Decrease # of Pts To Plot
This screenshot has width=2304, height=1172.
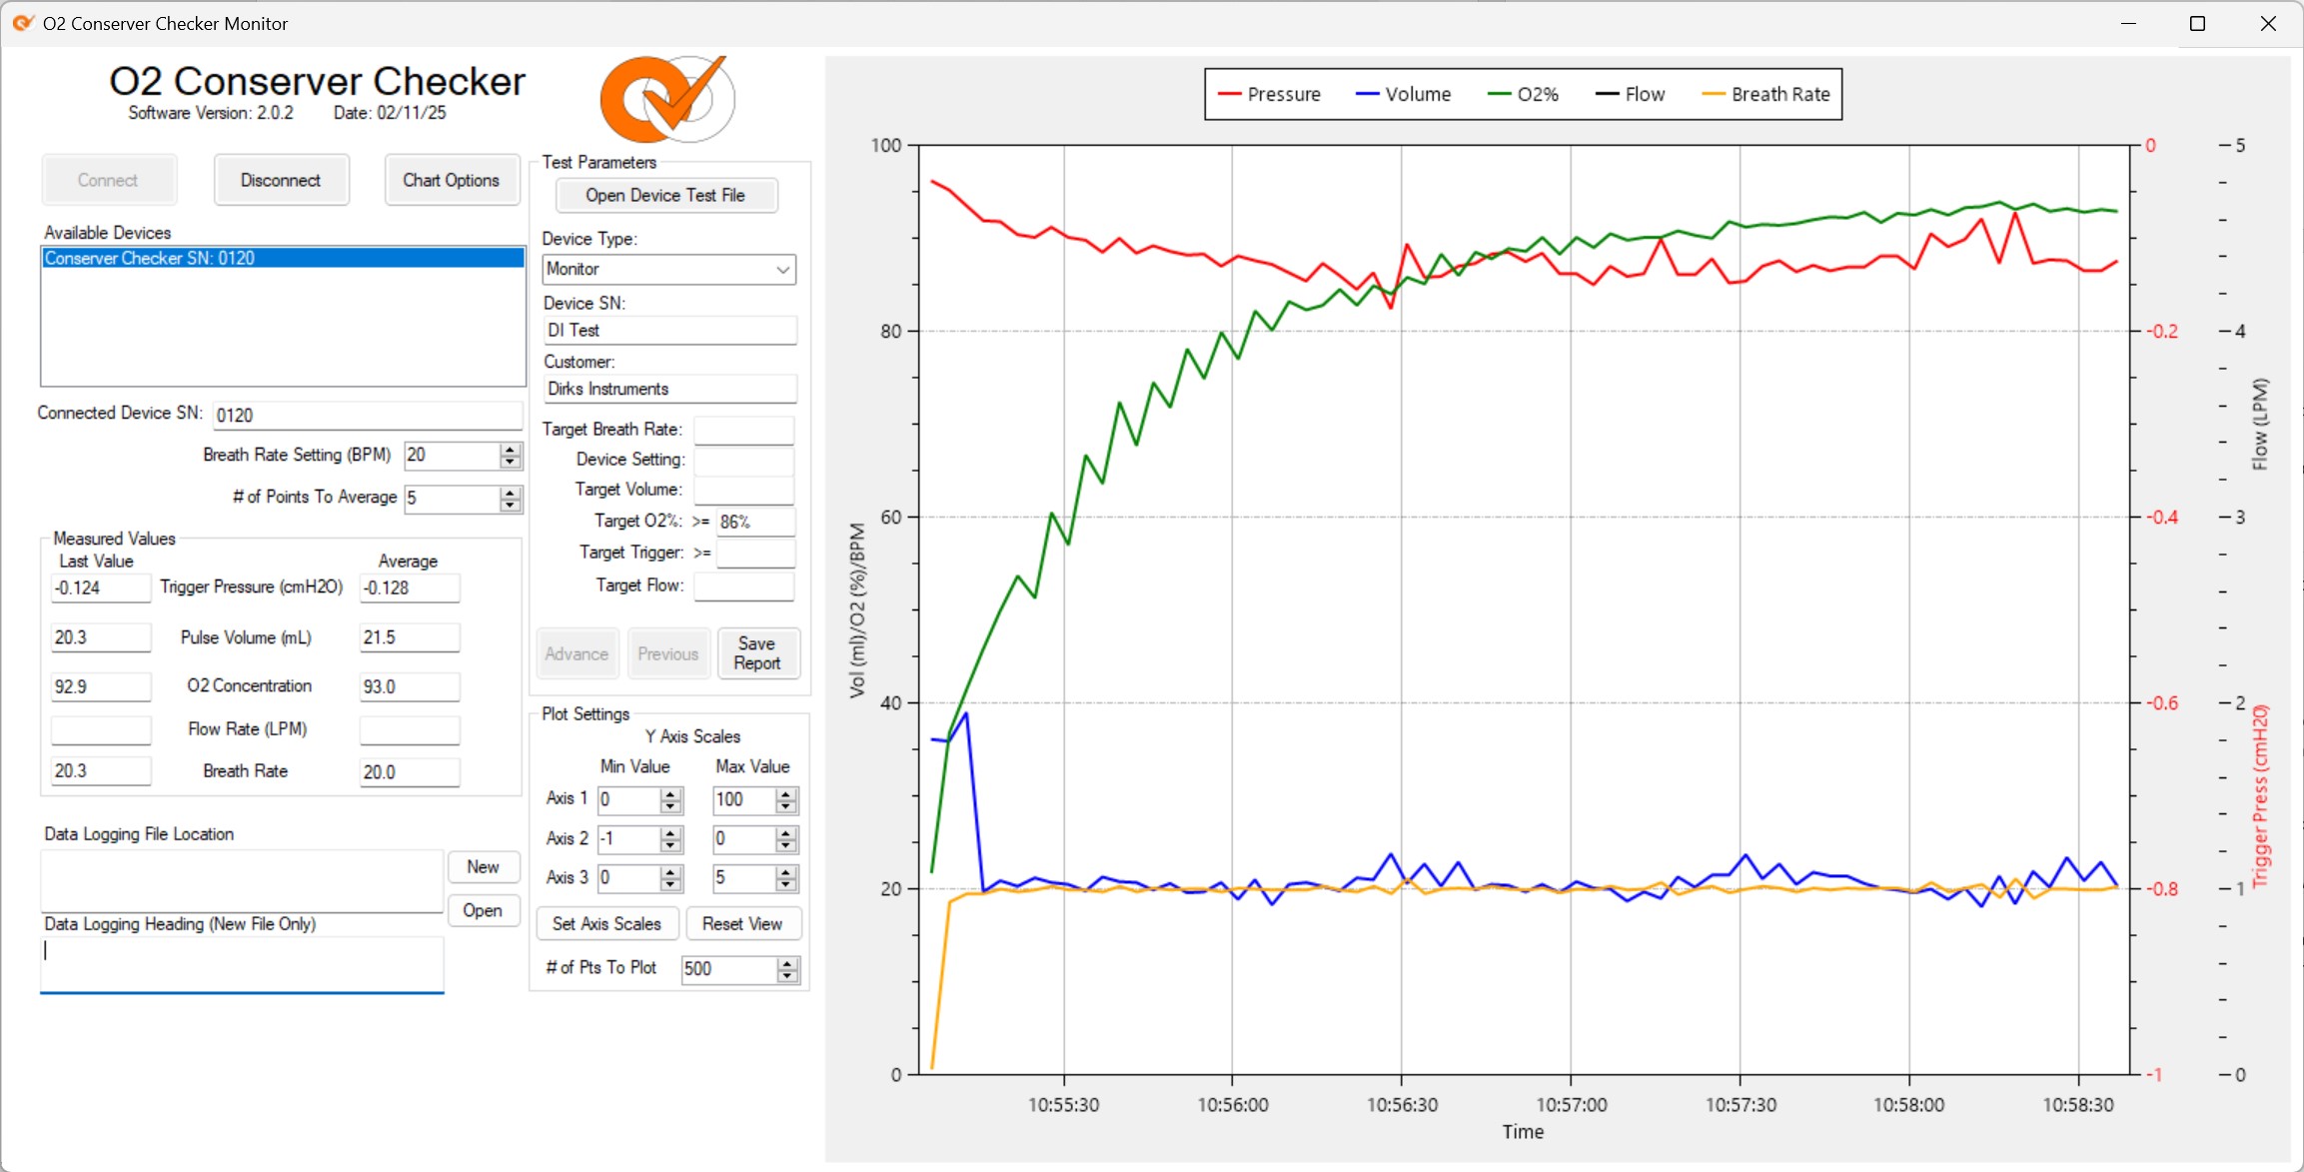tap(788, 975)
